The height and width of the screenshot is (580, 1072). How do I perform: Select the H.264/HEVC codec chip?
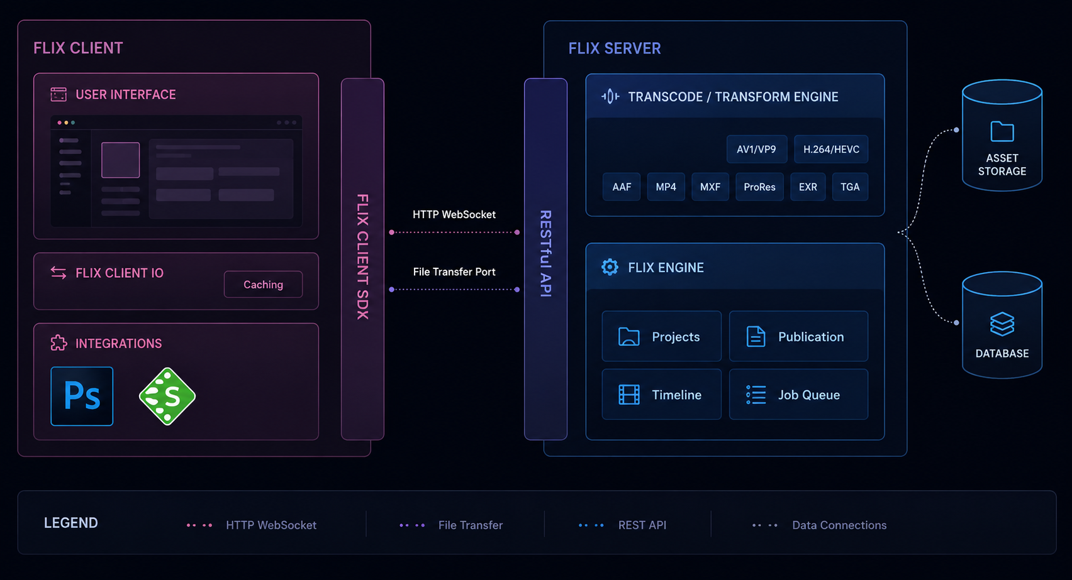(831, 150)
